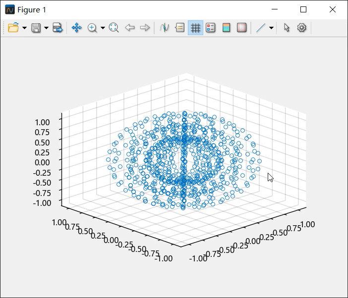Toggle the axes frame box button
Screen dimensions: 348x298
241,28
